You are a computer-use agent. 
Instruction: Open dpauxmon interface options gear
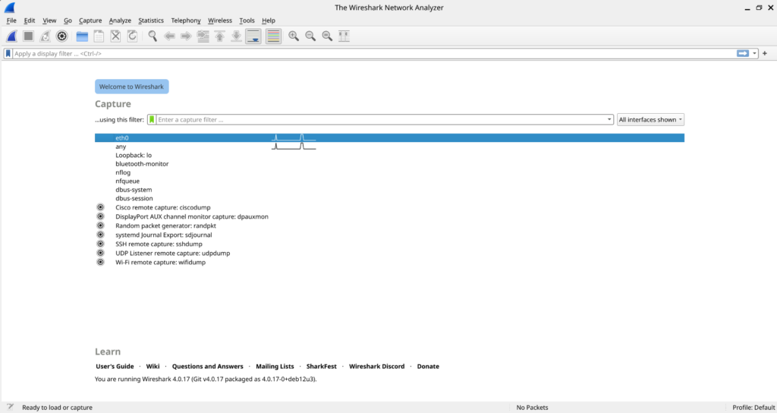point(101,216)
